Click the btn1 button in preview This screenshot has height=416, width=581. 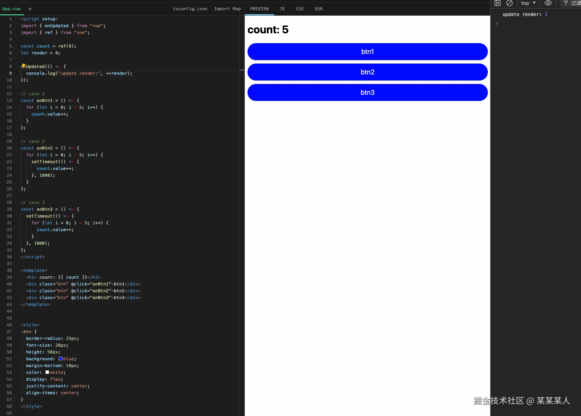click(x=368, y=52)
